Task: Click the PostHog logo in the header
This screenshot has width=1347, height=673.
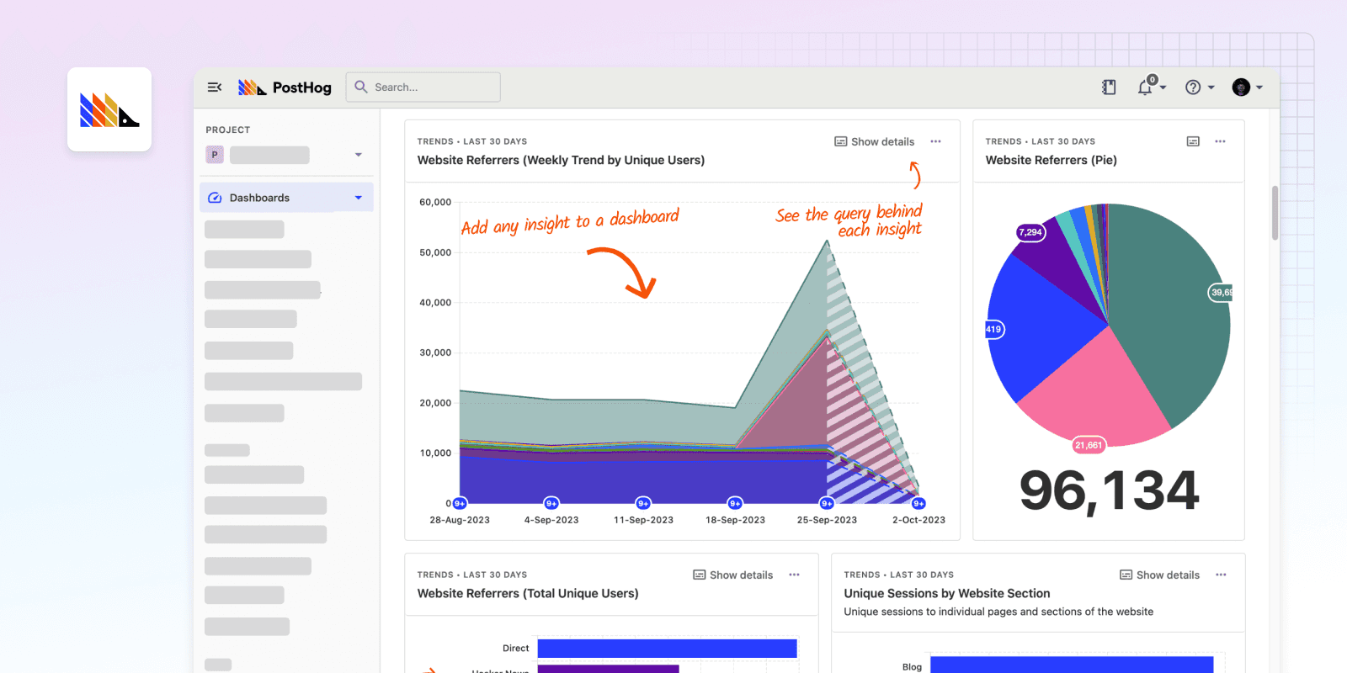Action: click(285, 87)
